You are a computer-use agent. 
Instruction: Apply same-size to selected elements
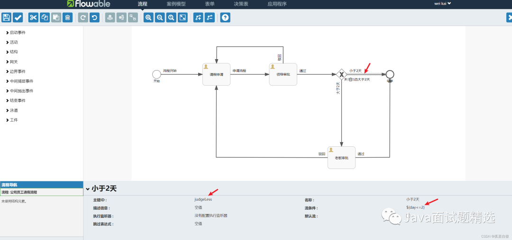pos(133,18)
